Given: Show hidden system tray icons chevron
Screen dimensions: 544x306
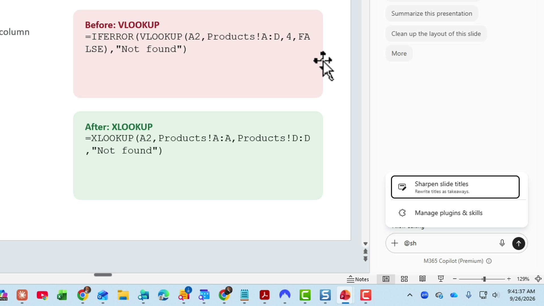Looking at the screenshot, I should 410,295.
